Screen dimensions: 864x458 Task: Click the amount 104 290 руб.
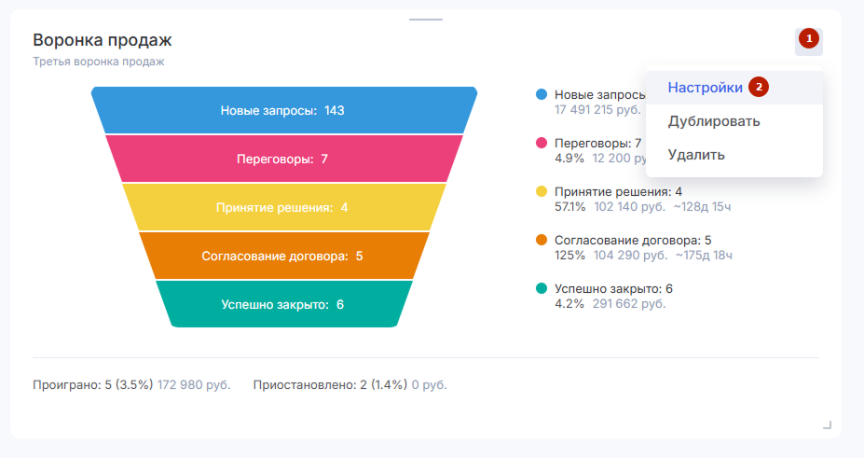pyautogui.click(x=630, y=256)
